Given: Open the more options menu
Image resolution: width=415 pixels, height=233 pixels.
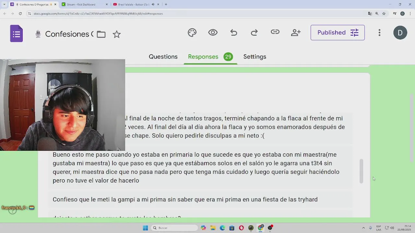Looking at the screenshot, I should (379, 33).
